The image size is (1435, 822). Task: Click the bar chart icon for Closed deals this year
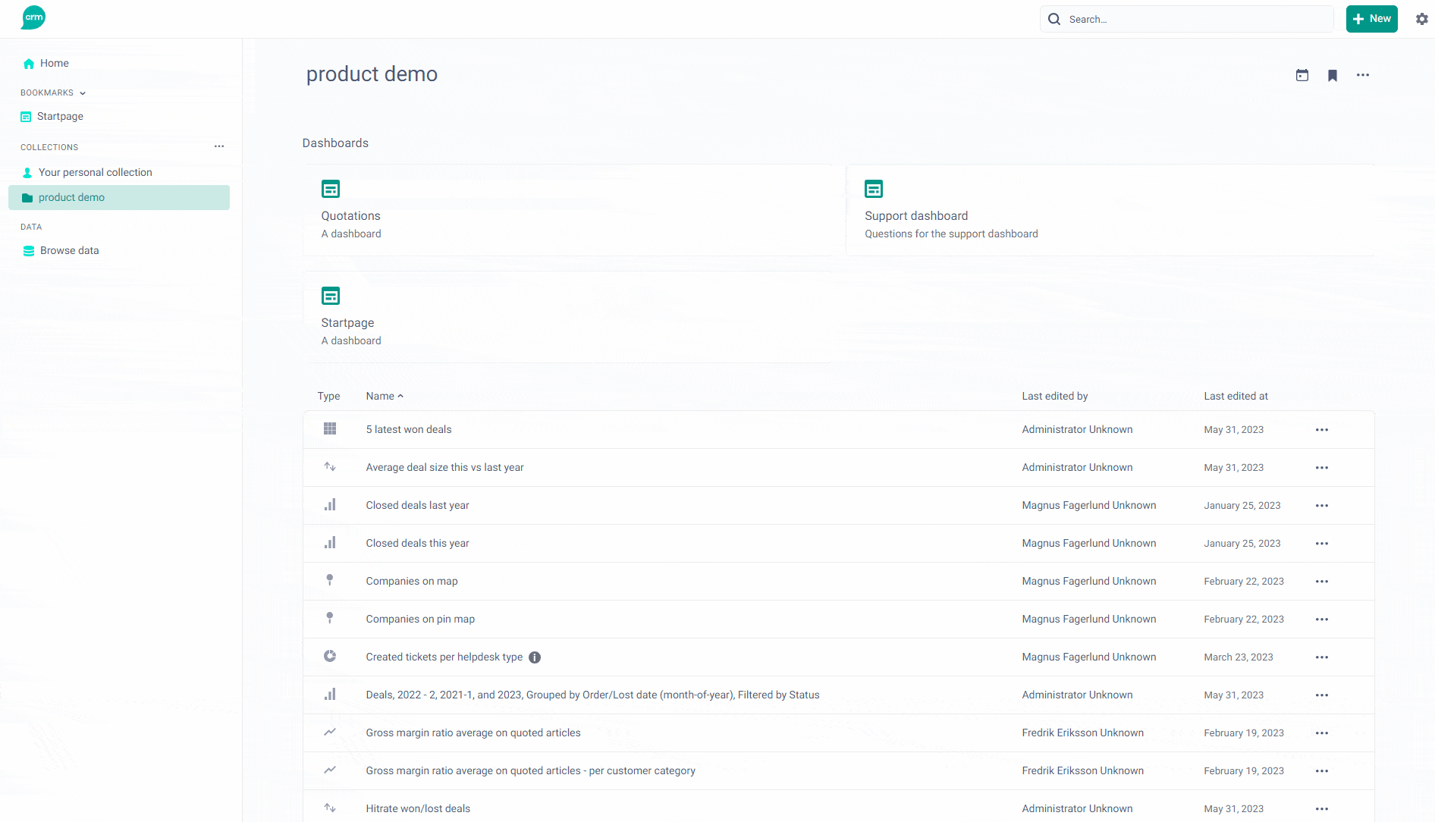tap(330, 542)
